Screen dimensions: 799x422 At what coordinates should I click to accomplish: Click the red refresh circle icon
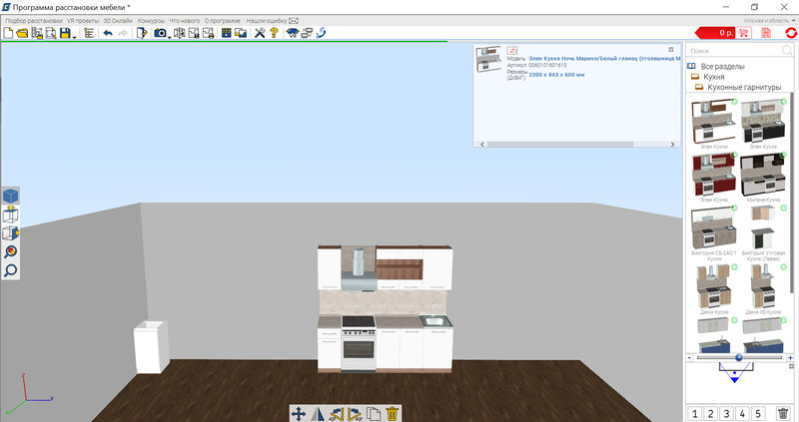(x=791, y=33)
